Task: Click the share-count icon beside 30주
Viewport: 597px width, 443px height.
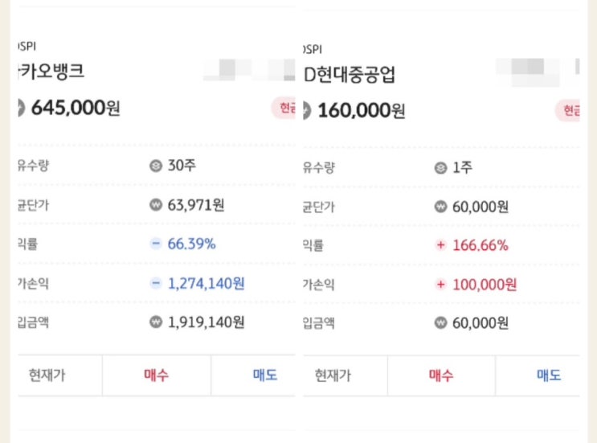Action: coord(156,166)
